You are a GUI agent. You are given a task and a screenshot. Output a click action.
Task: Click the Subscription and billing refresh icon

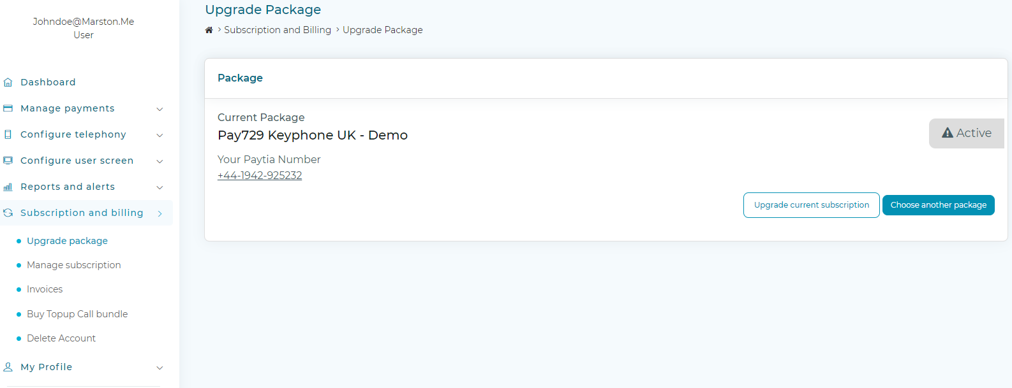click(8, 213)
